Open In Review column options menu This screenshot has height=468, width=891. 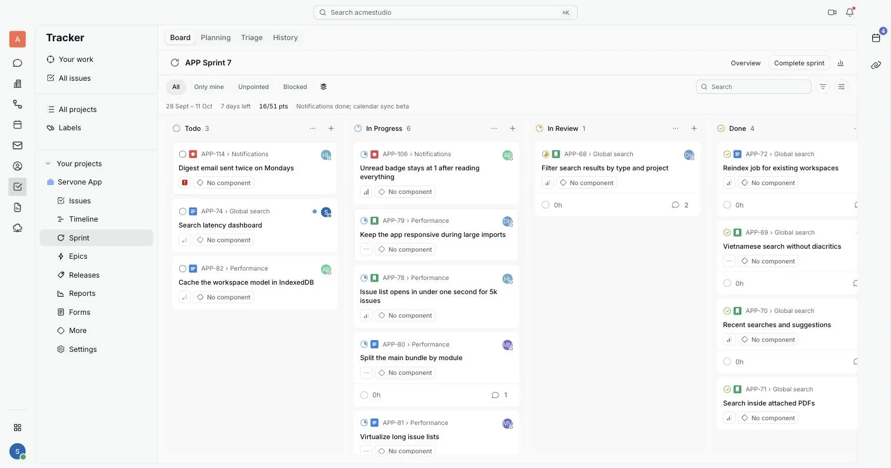[x=675, y=128]
